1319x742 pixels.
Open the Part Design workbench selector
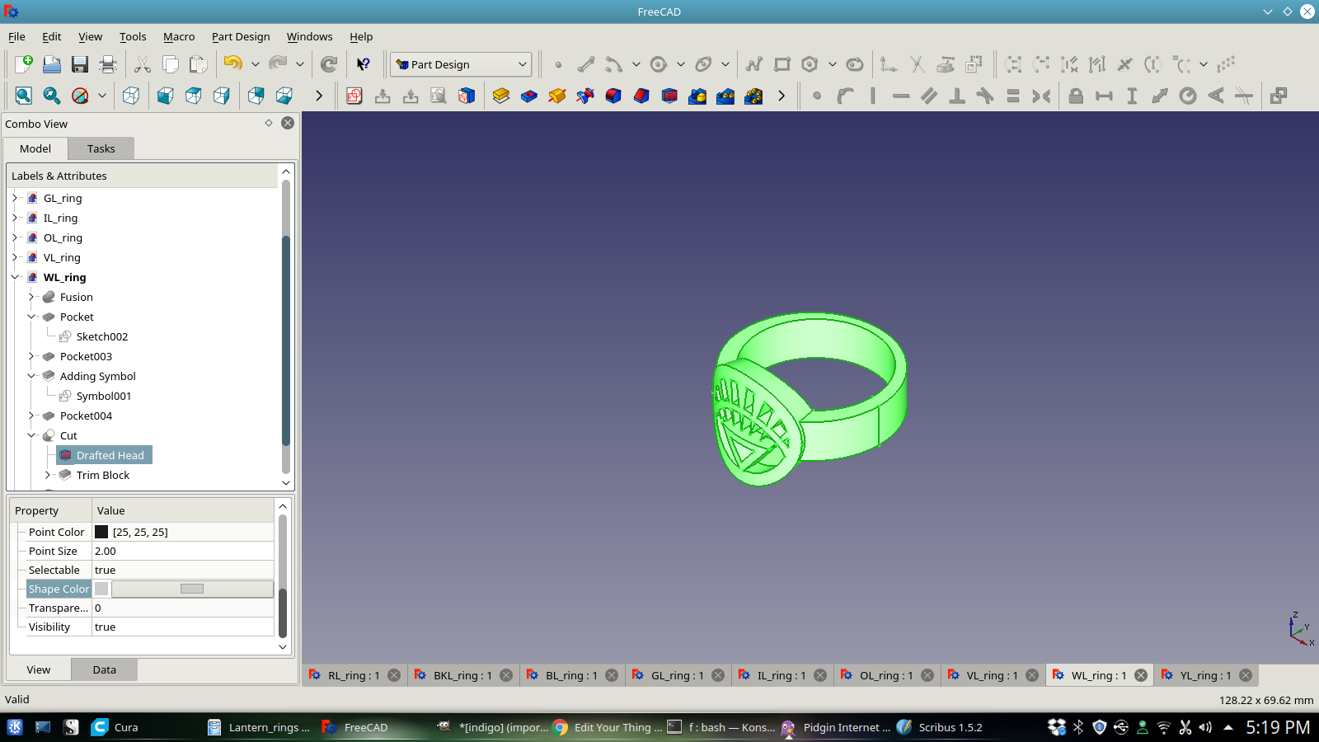tap(462, 64)
